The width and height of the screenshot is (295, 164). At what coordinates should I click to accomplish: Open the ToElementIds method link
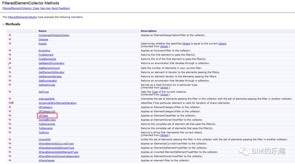click(x=47, y=124)
